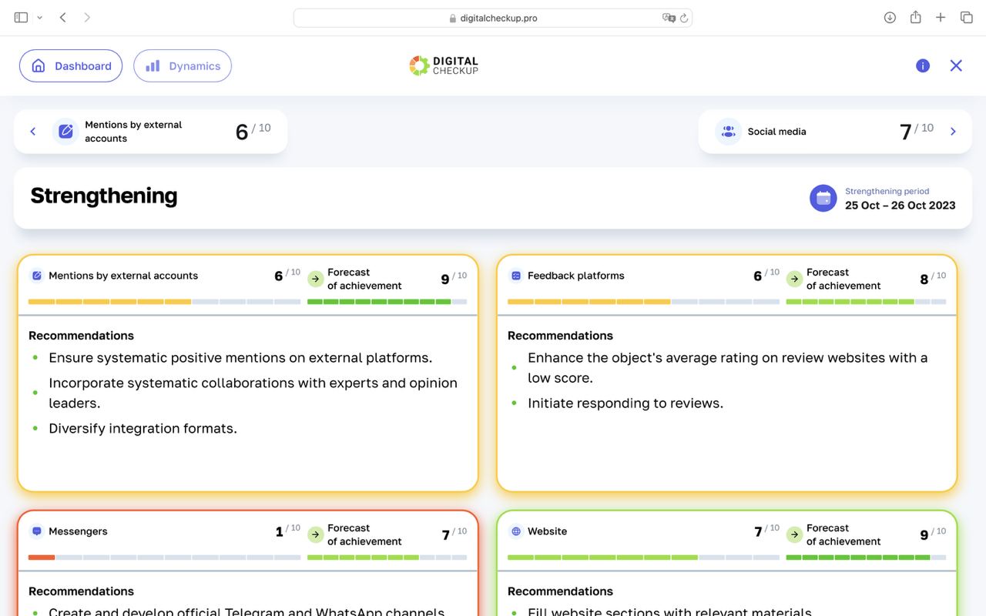Image resolution: width=986 pixels, height=616 pixels.
Task: Click the Safari translate icon in address bar
Action: (x=669, y=18)
